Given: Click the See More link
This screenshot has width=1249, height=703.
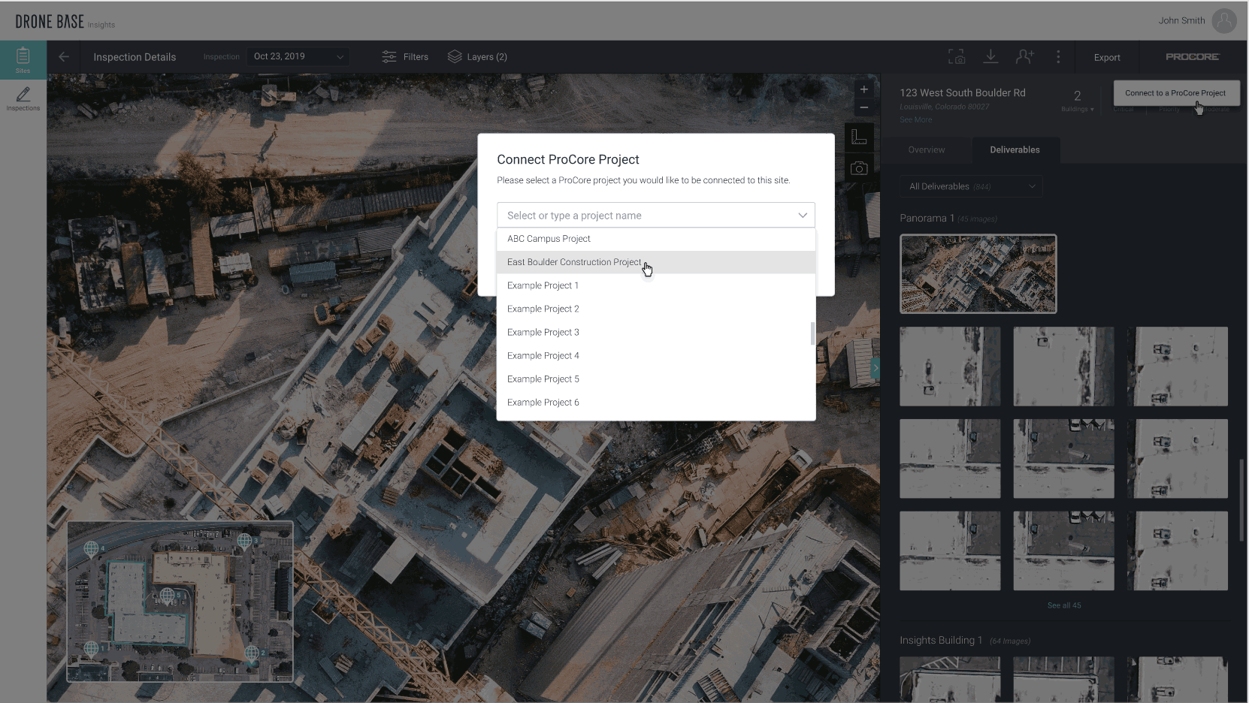Looking at the screenshot, I should tap(916, 119).
